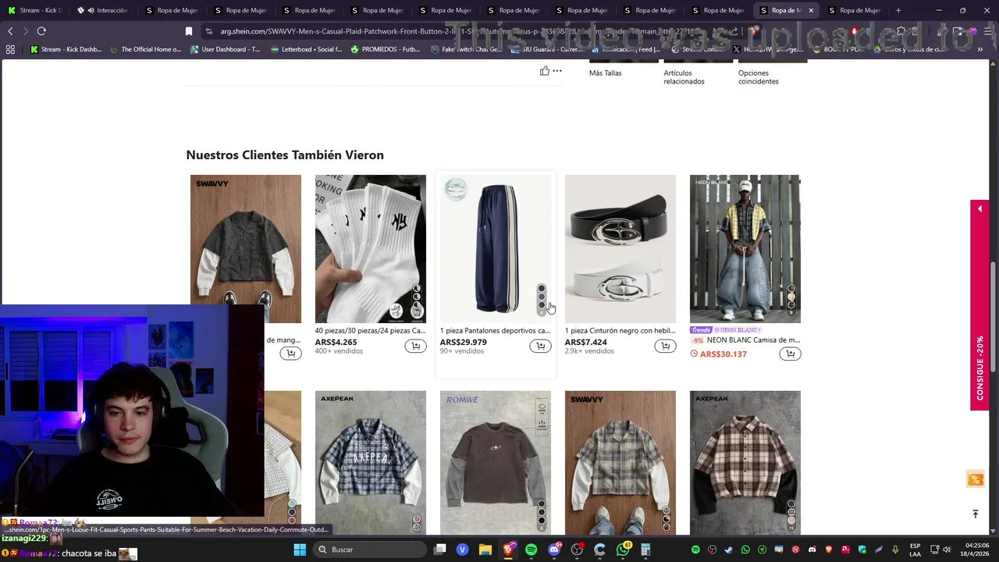Image resolution: width=999 pixels, height=562 pixels.
Task: Open the Letterboxd bookmark
Action: pyautogui.click(x=306, y=49)
